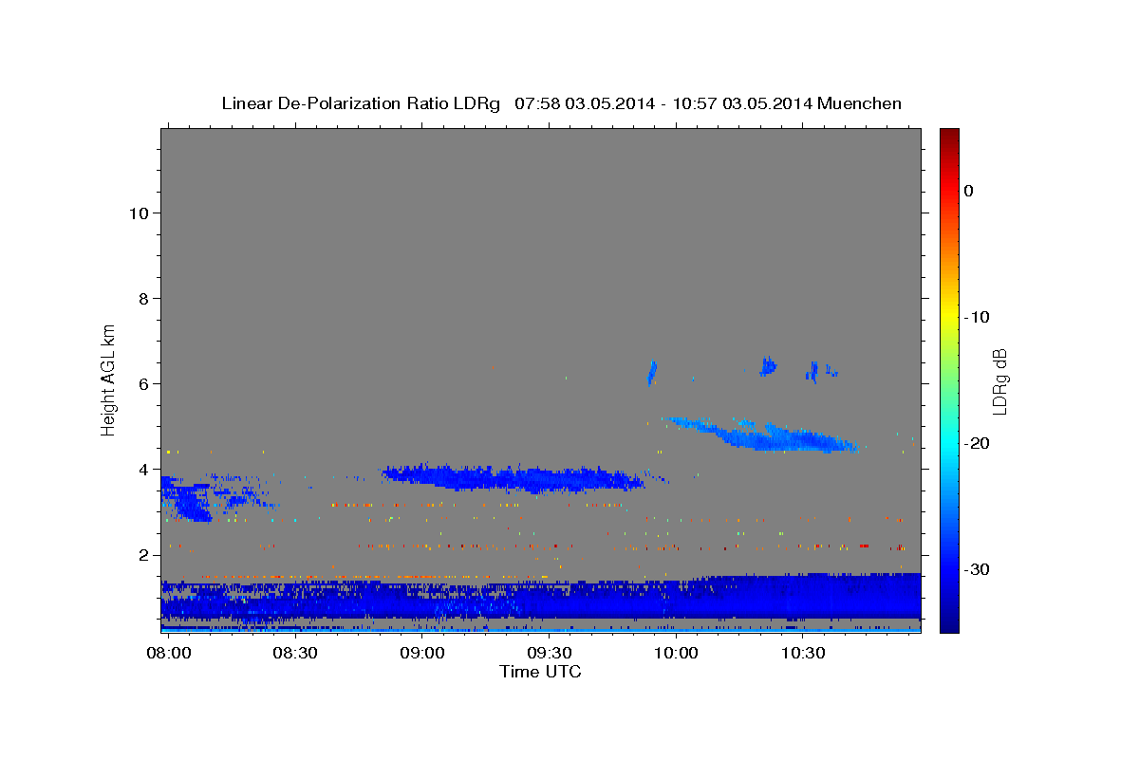Click the dark blue bottom of colorbar
This screenshot has height=759, width=1139.
[949, 623]
